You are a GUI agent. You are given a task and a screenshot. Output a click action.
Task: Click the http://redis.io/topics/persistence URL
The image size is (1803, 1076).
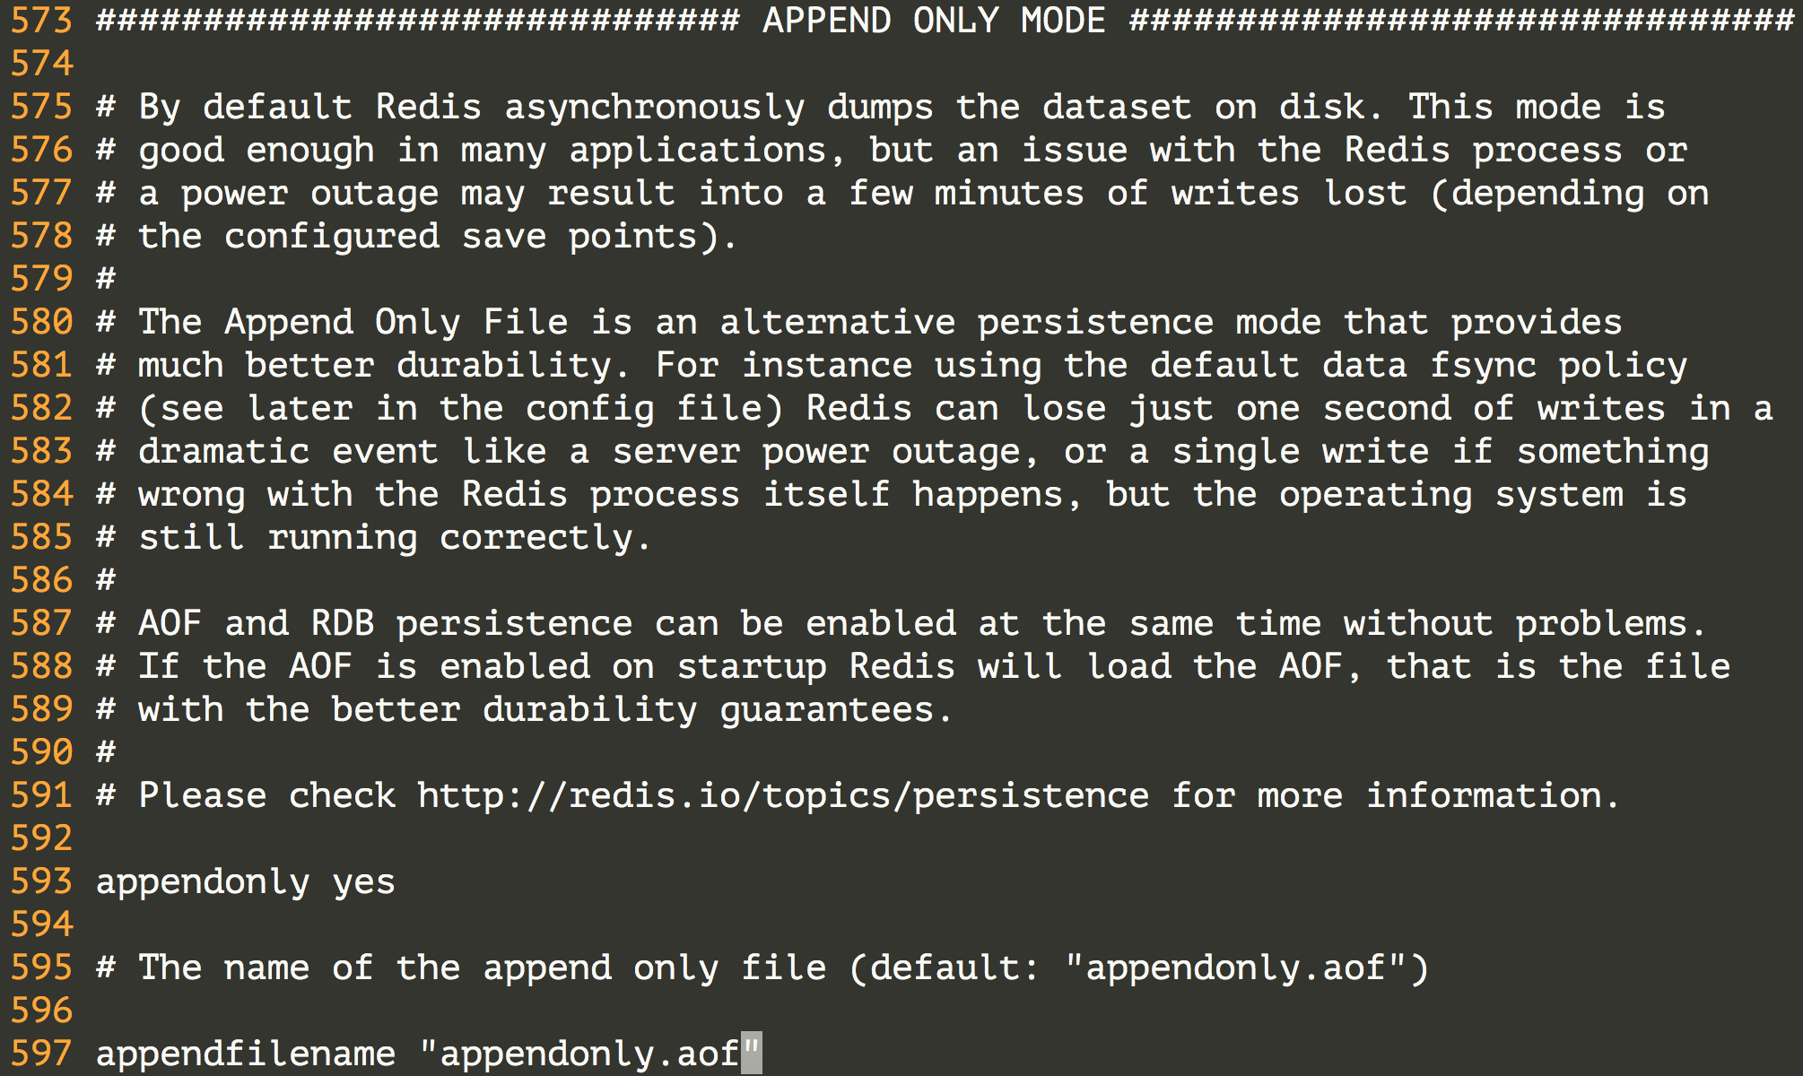click(782, 795)
